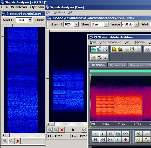Image resolution: width=151 pixels, height=148 pixels.
Task: Click the left scrollbar arrow under left spectrogram
Action: point(3,135)
